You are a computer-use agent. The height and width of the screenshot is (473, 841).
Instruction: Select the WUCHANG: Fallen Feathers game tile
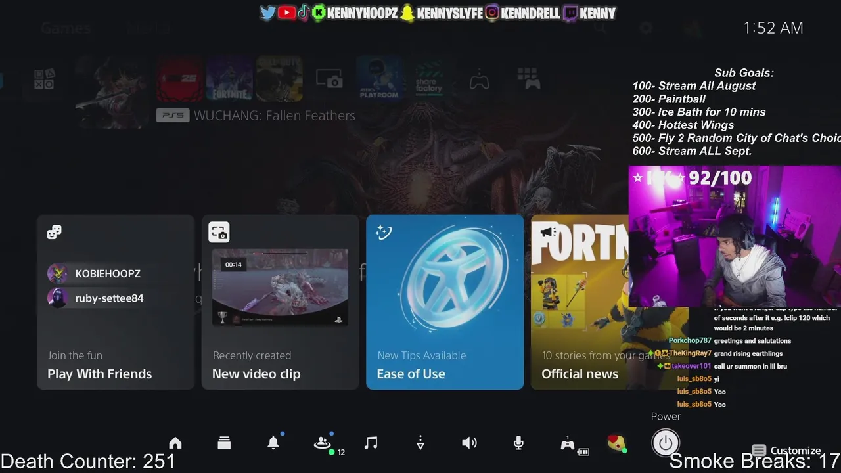114,91
